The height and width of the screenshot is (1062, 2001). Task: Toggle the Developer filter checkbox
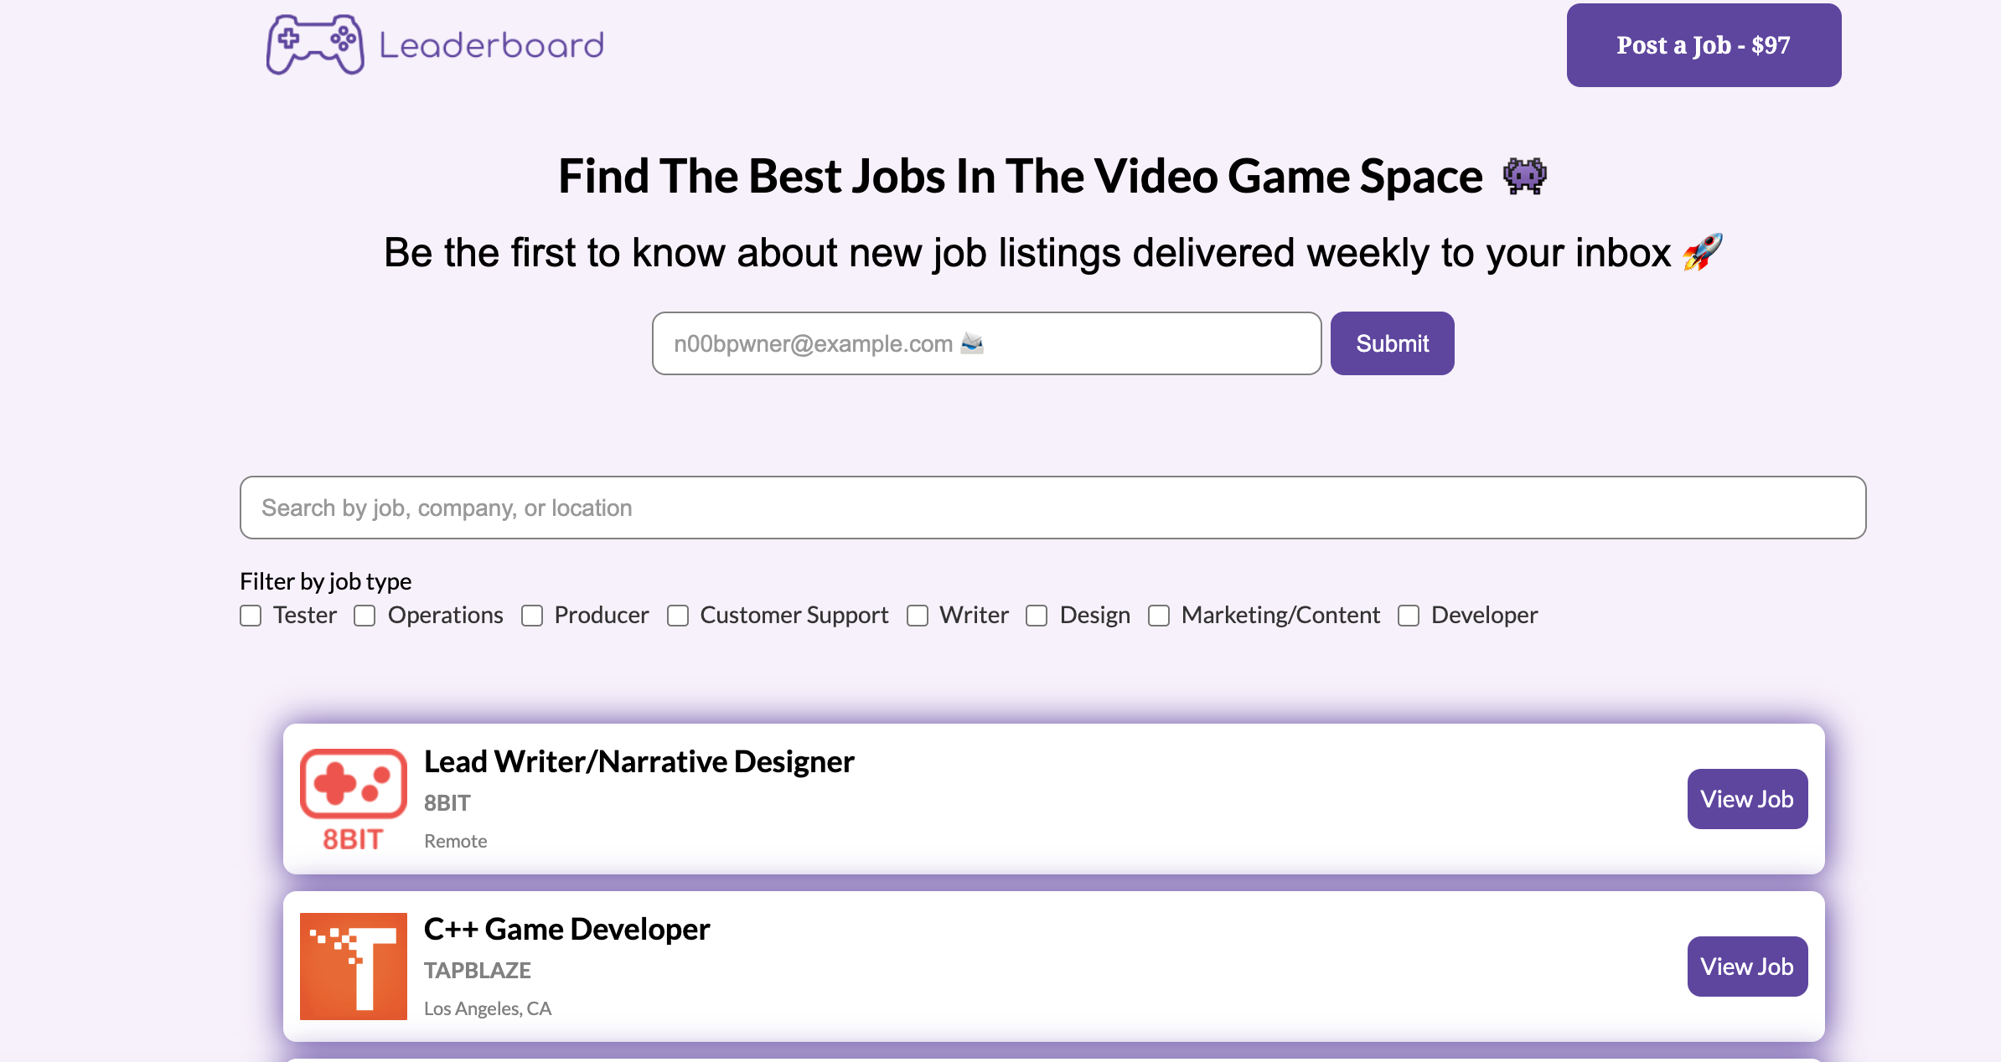pyautogui.click(x=1409, y=616)
